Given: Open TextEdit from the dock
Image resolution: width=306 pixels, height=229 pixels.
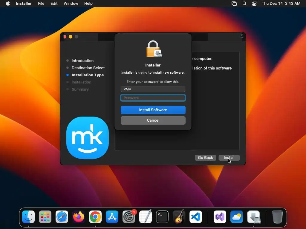Looking at the screenshot, I should [146, 217].
